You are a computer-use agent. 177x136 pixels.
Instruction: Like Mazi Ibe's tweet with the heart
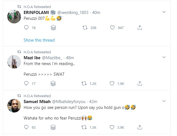pos(112,83)
